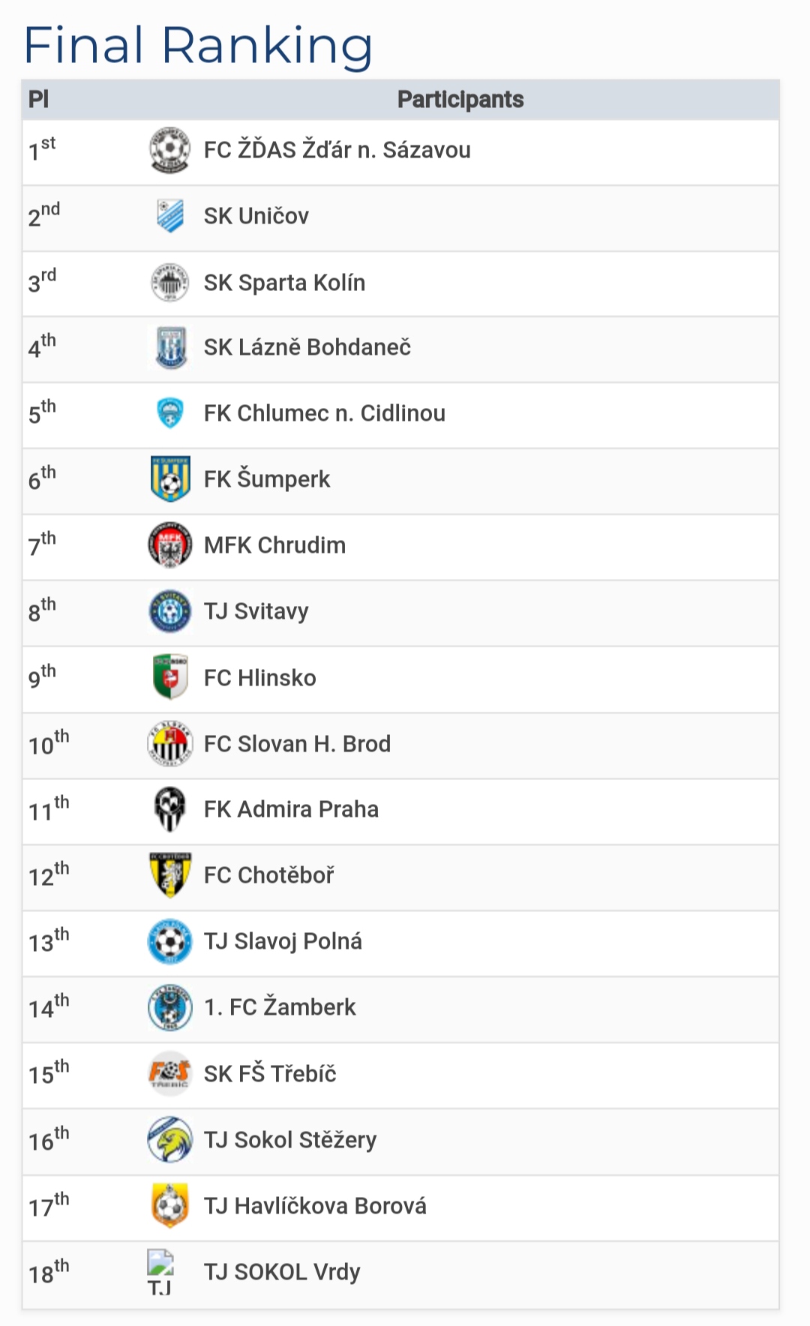Open the 1. FC Žamberk team link
The width and height of the screenshot is (810, 1326).
coord(280,1007)
